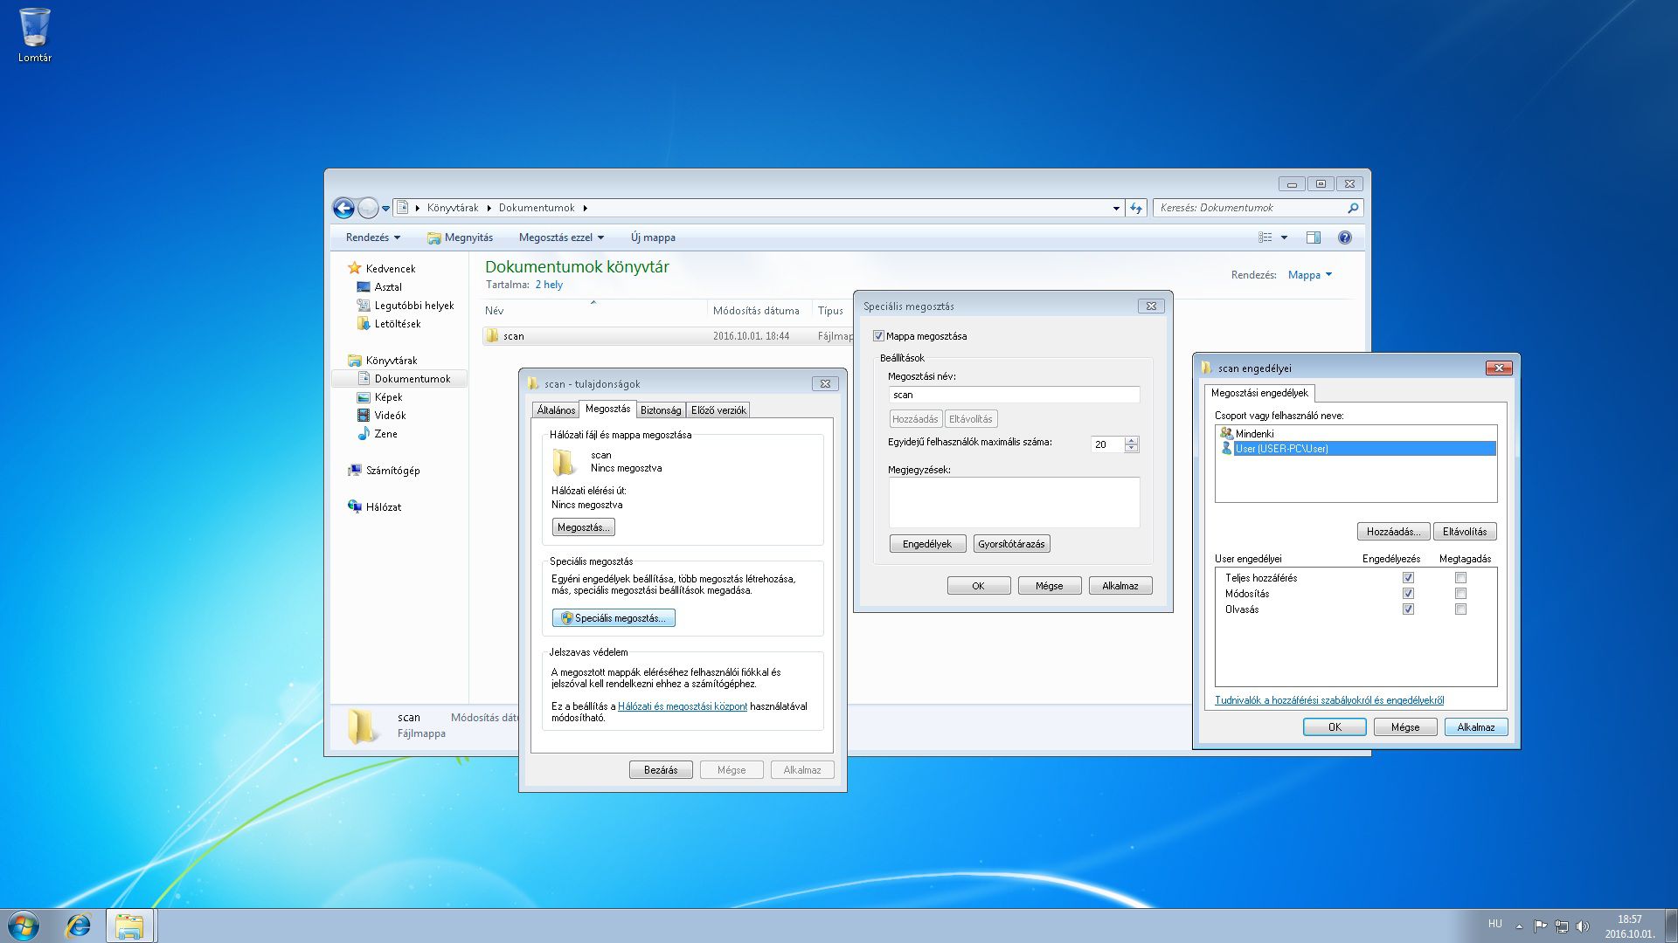Toggle the Mappa megosztása checkbox
The height and width of the screenshot is (943, 1678).
point(878,336)
